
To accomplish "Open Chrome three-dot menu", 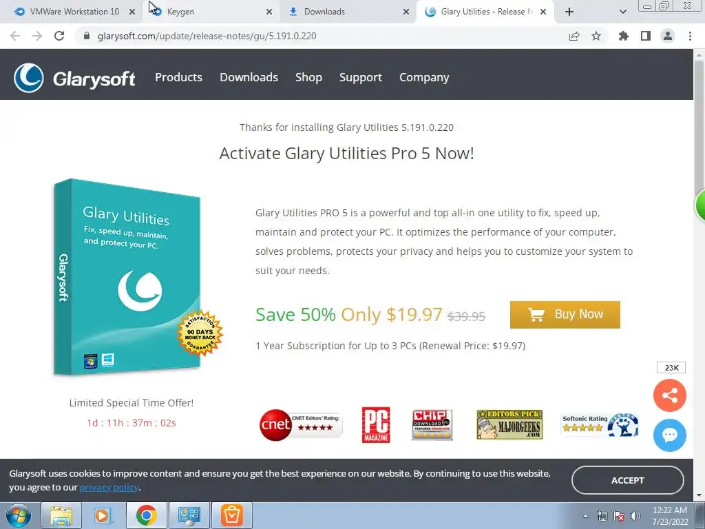I will 690,36.
